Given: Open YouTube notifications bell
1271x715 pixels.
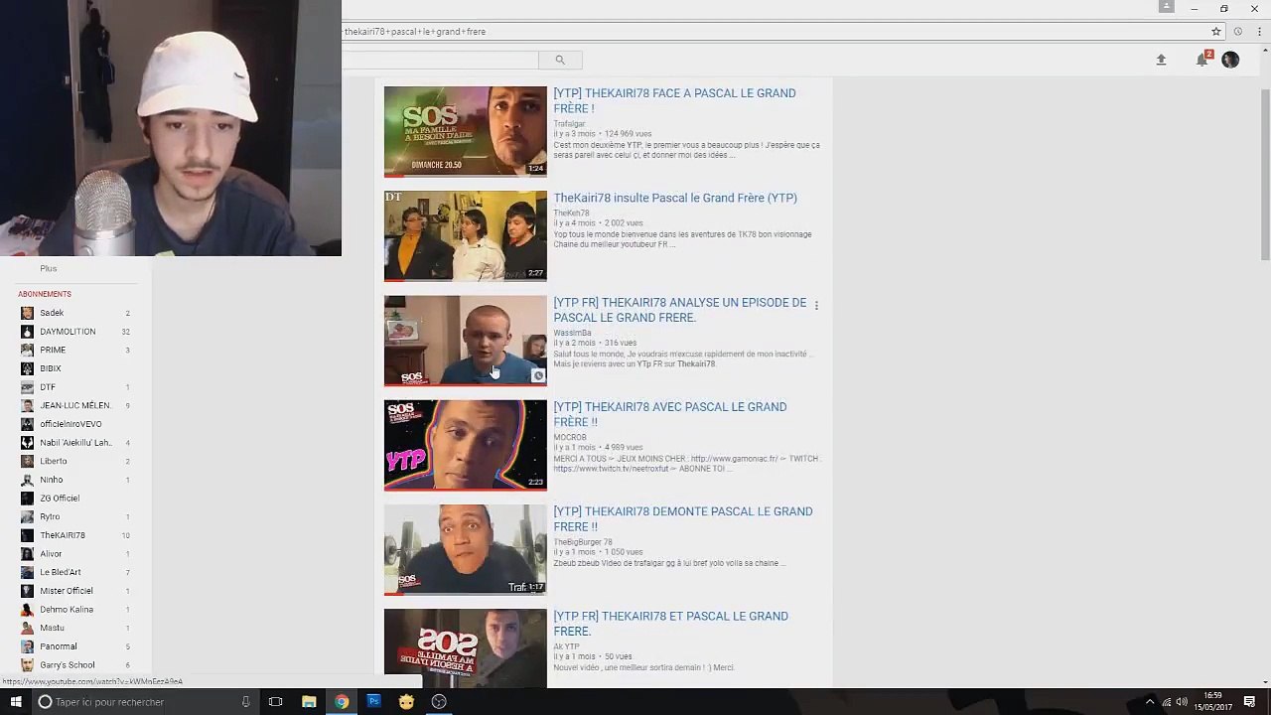Looking at the screenshot, I should click(1202, 60).
